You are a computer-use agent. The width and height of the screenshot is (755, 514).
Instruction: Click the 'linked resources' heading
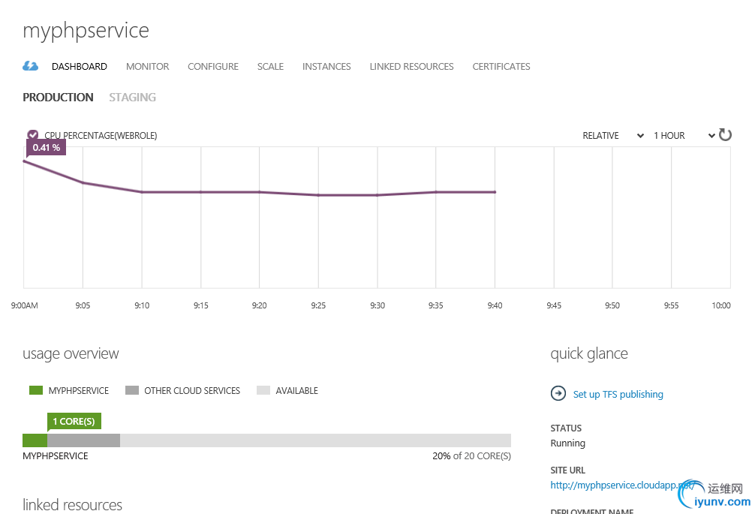point(72,505)
